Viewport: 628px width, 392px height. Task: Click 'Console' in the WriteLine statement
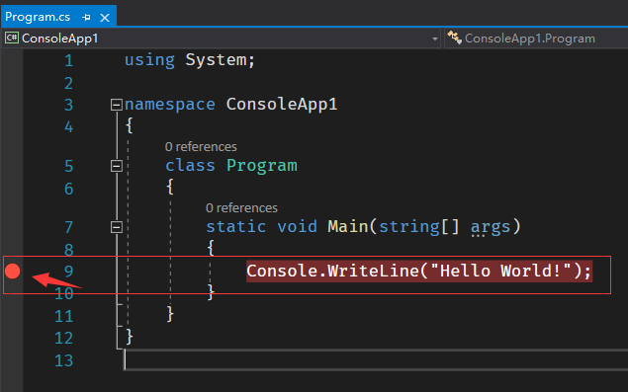pos(282,271)
